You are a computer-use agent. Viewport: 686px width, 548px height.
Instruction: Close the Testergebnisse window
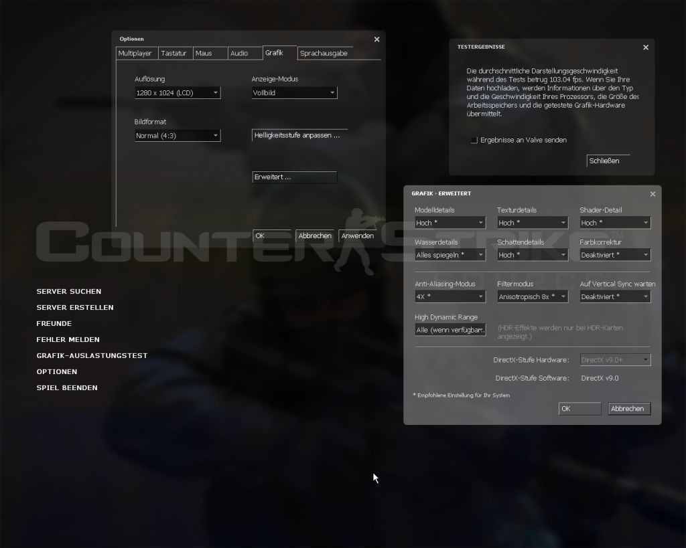646,48
